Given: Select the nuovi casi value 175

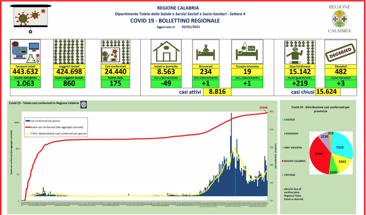Looking at the screenshot, I should point(113,83).
